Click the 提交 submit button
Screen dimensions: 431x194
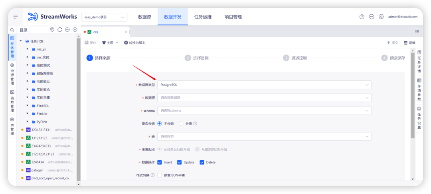393,43
